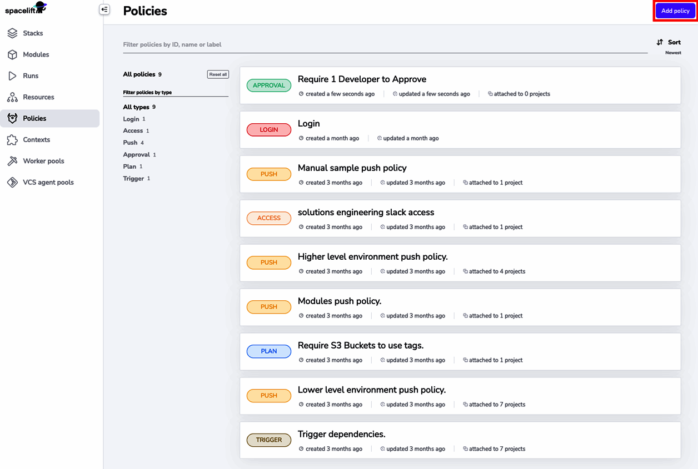Filter policies by Login type
Image resolution: width=698 pixels, height=469 pixels.
tap(131, 119)
